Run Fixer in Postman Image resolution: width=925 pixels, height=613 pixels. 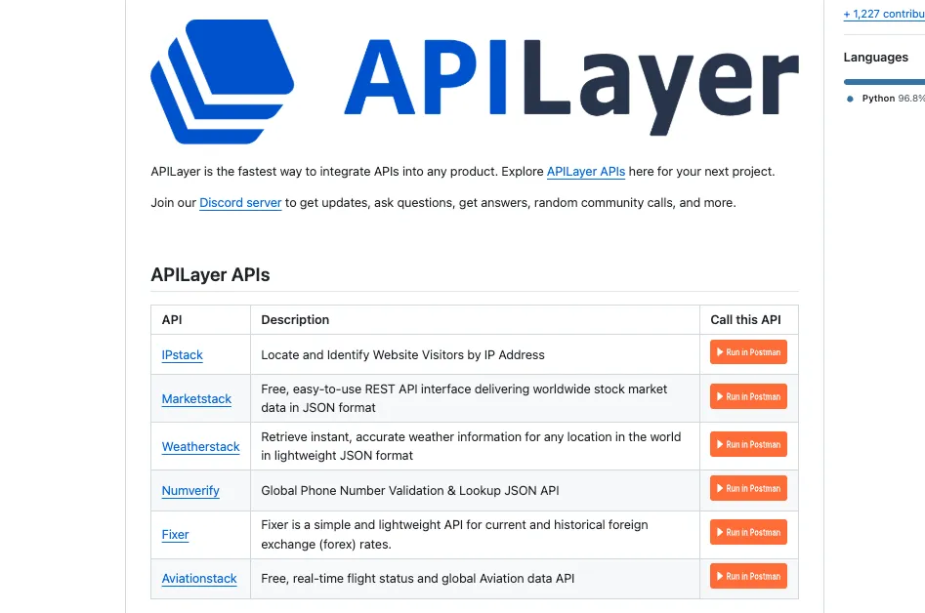748,532
